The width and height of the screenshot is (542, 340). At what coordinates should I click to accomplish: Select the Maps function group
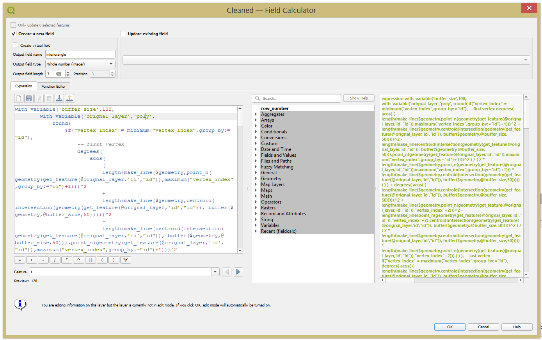click(267, 190)
